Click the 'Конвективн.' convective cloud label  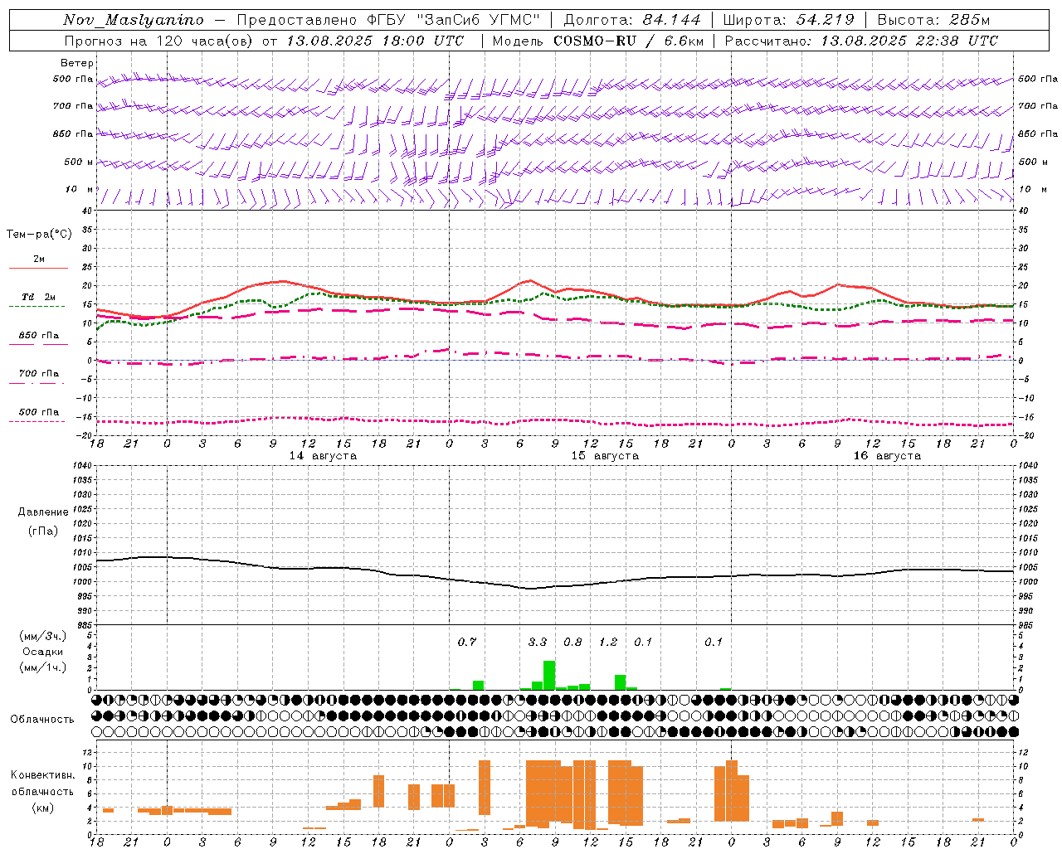tap(43, 775)
